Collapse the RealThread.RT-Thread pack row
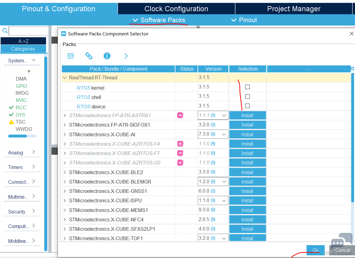The image size is (355, 258). (65, 78)
